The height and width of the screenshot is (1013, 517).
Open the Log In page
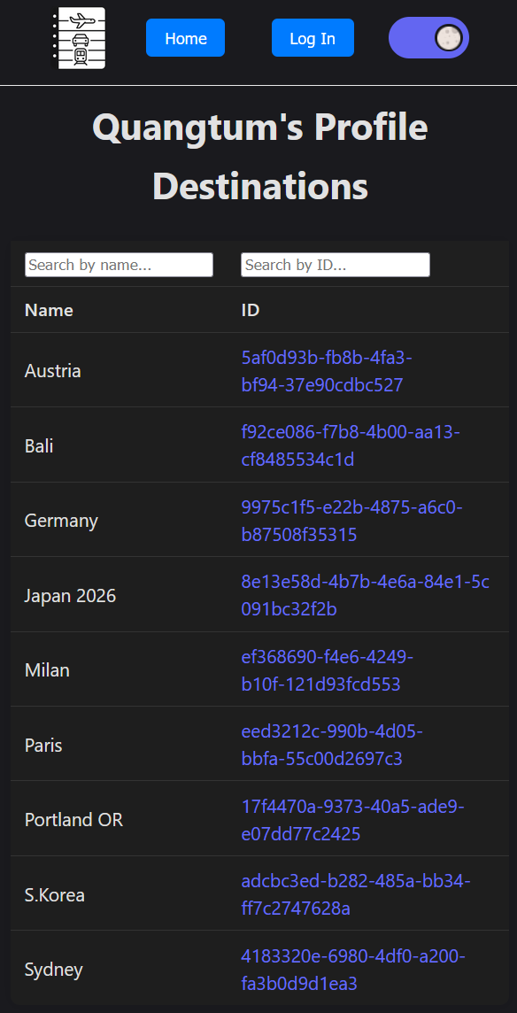[x=313, y=38]
